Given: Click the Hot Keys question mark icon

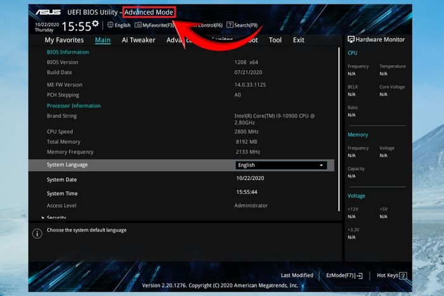Looking at the screenshot, I should 403,276.
